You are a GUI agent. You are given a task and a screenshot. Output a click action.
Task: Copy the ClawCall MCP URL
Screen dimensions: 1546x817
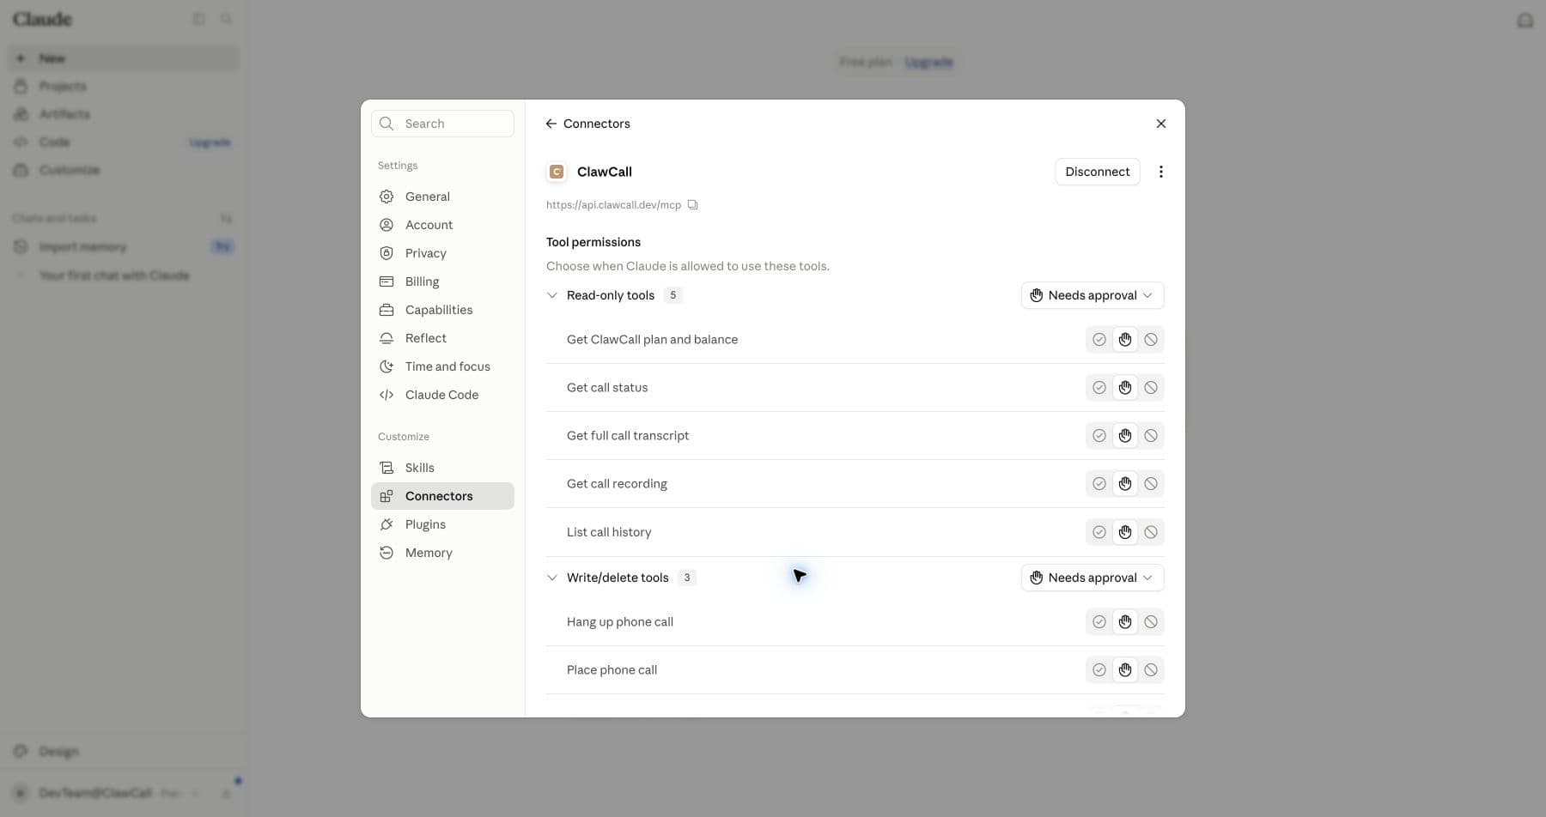click(692, 205)
